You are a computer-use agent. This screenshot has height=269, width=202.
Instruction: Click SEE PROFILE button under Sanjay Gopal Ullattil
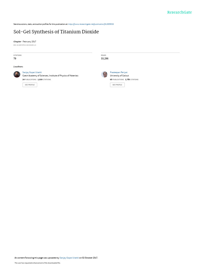click(30, 85)
